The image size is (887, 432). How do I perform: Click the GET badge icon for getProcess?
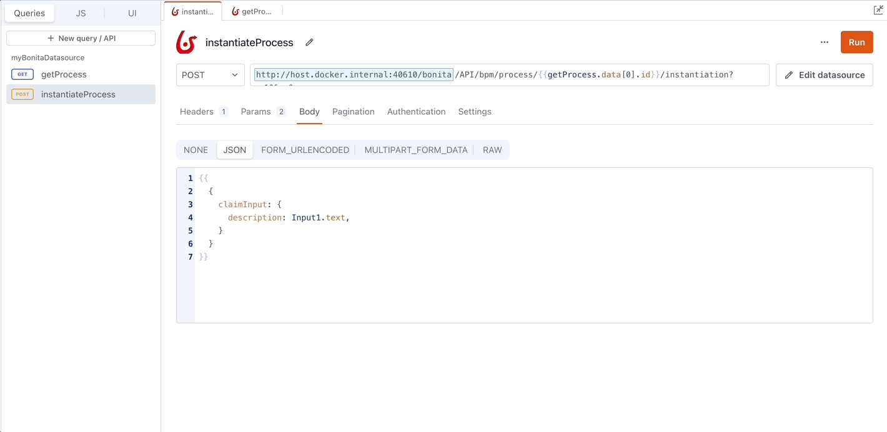tap(22, 74)
